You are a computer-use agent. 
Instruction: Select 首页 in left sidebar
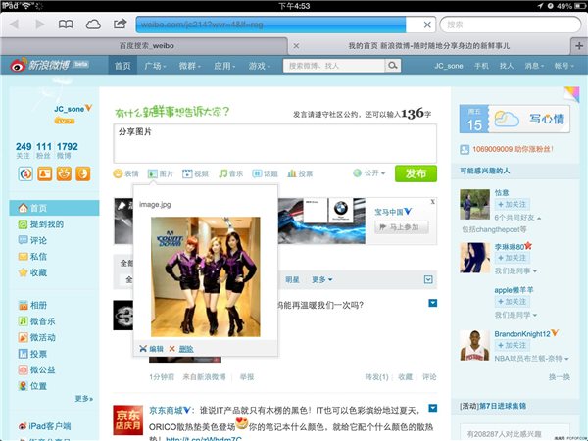pyautogui.click(x=54, y=208)
